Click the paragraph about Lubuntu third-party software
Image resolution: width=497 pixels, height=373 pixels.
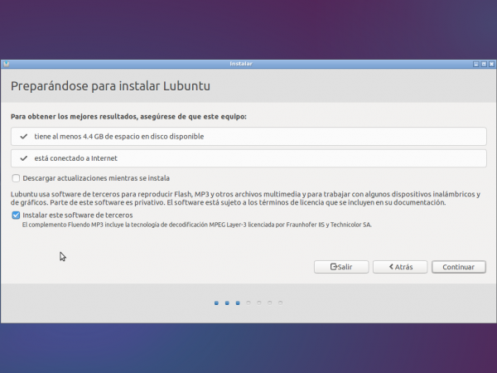click(x=246, y=198)
